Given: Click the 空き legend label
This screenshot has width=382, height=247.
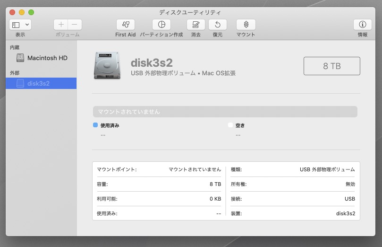Looking at the screenshot, I should (x=240, y=125).
